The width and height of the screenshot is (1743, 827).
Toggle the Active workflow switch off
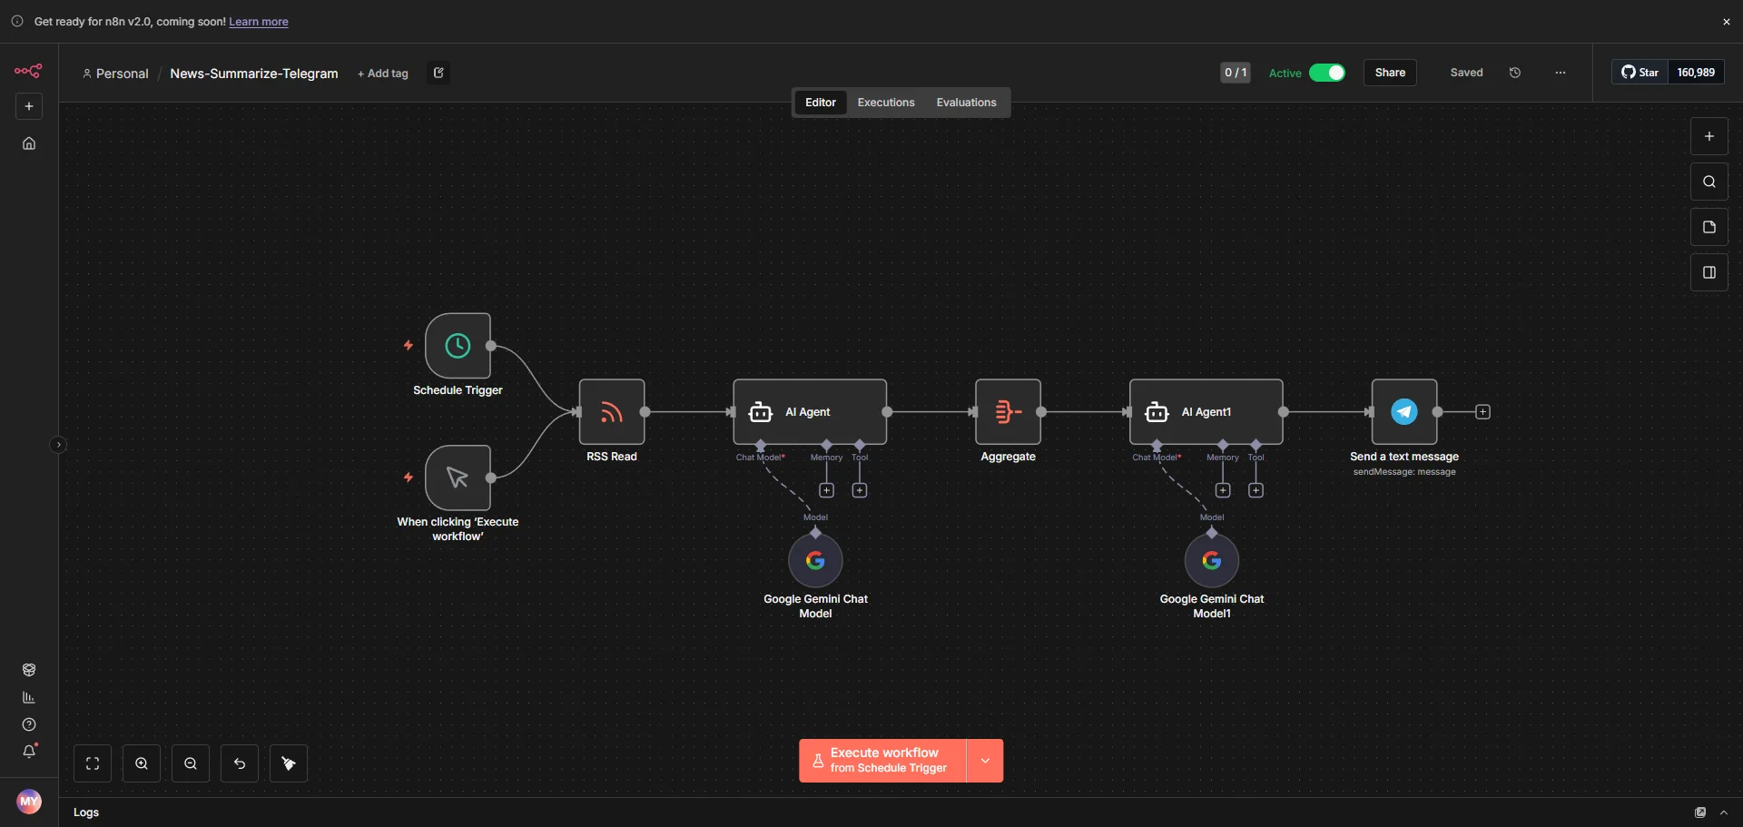[1326, 73]
